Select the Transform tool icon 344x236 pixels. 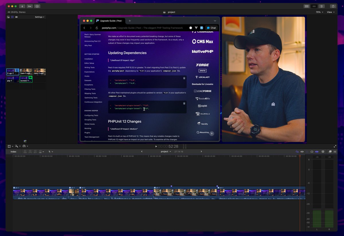[9, 146]
